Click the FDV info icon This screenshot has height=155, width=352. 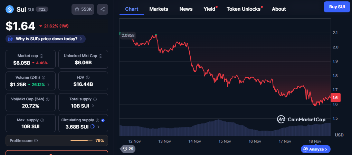point(92,77)
